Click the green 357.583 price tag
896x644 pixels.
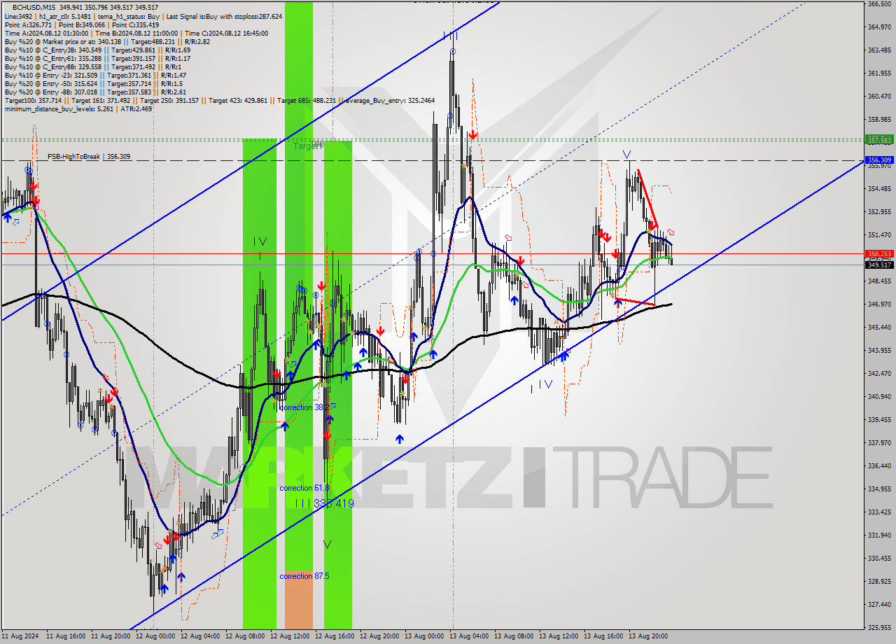click(x=879, y=140)
